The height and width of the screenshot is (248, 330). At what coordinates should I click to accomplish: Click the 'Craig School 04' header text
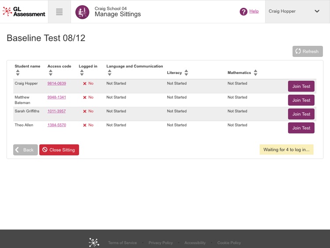(x=110, y=8)
